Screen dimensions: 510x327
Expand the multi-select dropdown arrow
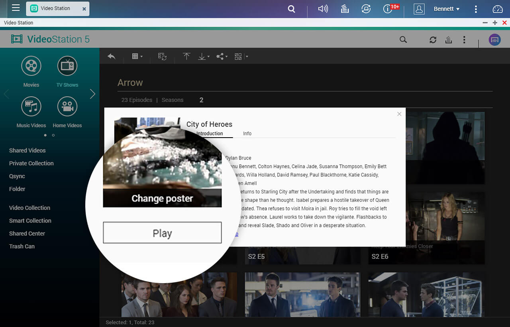[247, 57]
